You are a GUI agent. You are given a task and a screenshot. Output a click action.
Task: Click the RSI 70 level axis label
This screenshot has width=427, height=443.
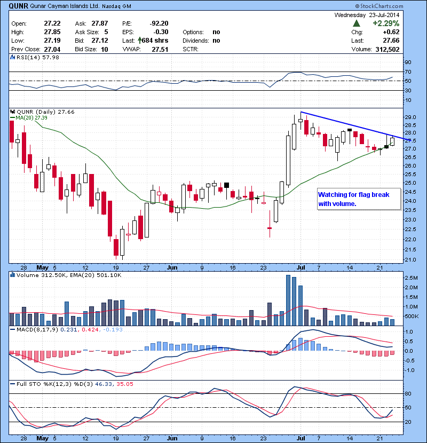(408, 72)
